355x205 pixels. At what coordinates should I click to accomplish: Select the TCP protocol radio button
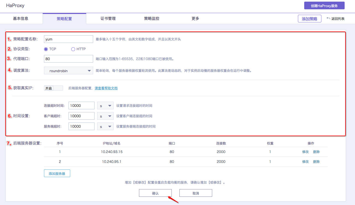(46, 49)
